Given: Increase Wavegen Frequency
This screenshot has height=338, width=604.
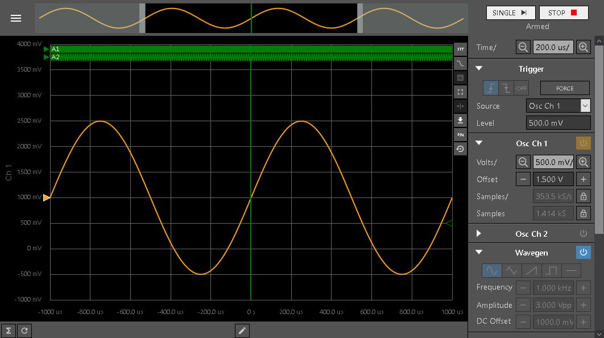Looking at the screenshot, I should (584, 288).
